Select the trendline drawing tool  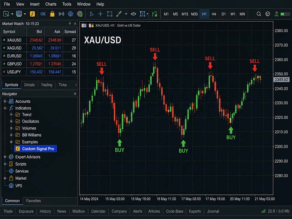coord(119,14)
